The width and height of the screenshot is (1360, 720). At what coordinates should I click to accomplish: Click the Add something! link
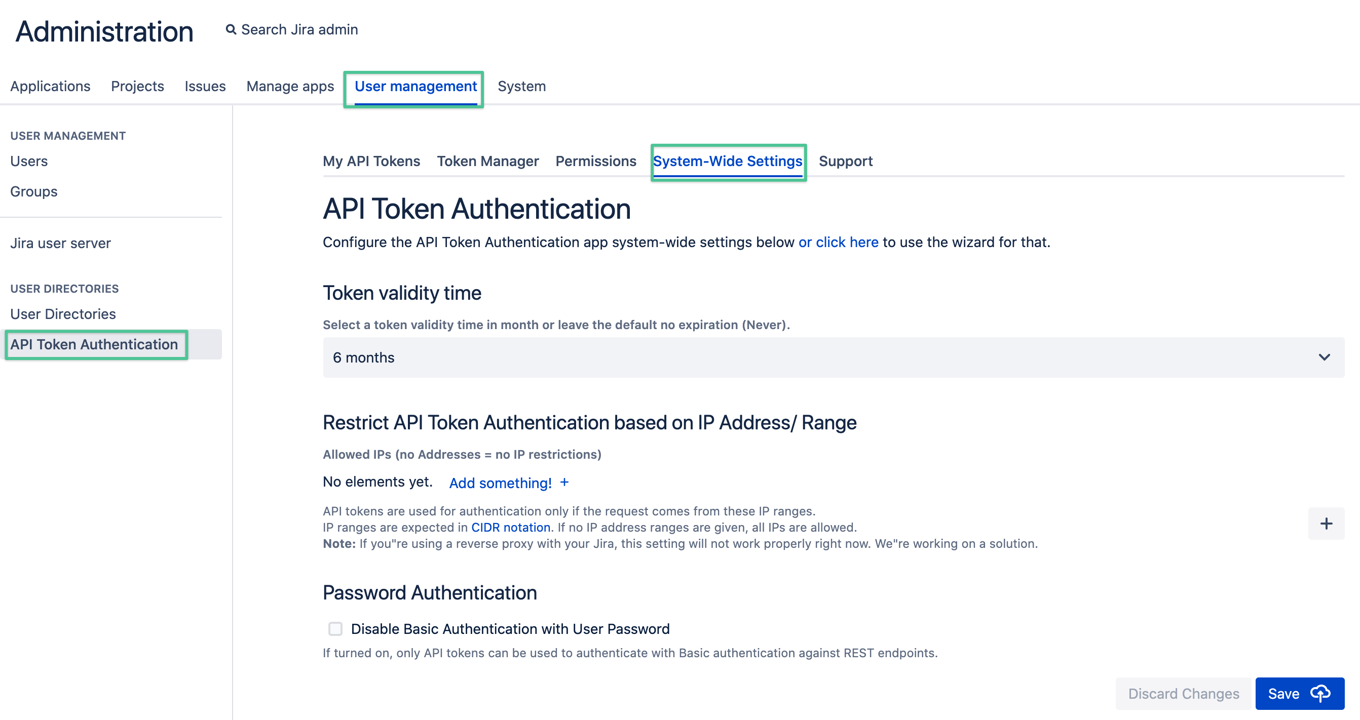click(x=500, y=483)
